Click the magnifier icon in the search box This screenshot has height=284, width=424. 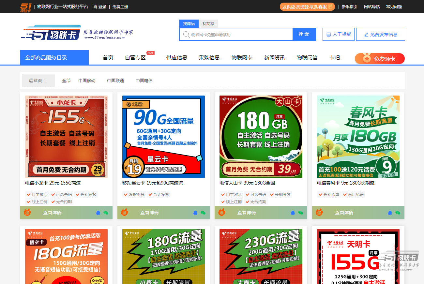point(186,34)
